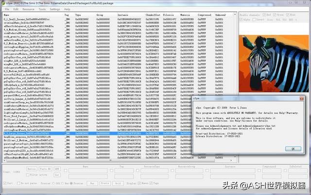Enable the Instance filter checkbox
This screenshot has width=311, height=195.
tap(207, 170)
